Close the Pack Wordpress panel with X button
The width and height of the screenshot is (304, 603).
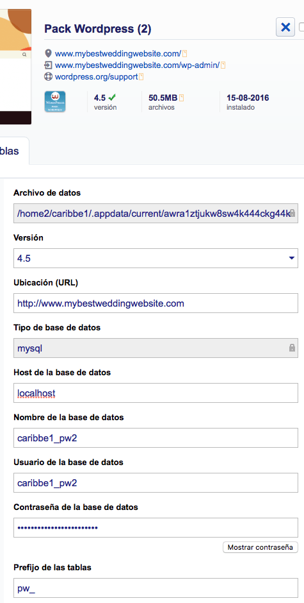pos(285,28)
